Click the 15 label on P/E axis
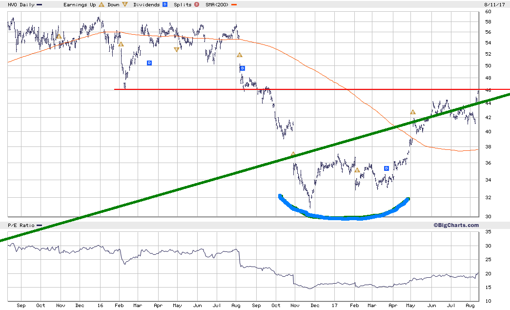Image resolution: width=510 pixels, height=310 pixels. pos(488,288)
